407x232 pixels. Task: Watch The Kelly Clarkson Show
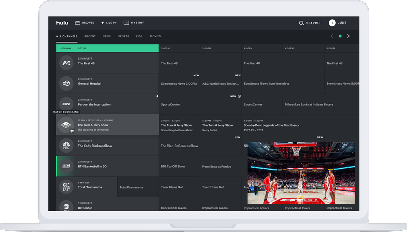(x=107, y=146)
